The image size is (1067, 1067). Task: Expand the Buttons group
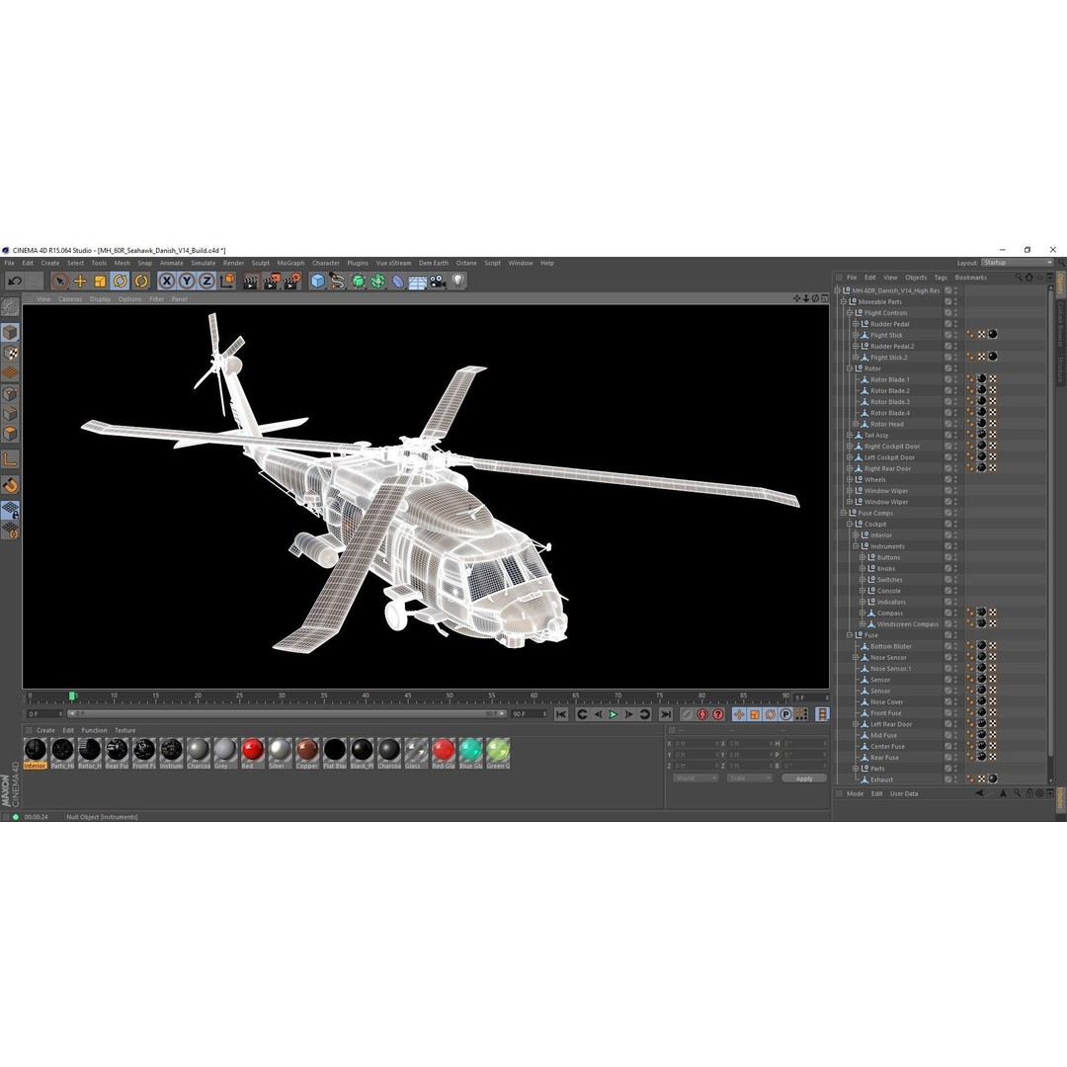[x=862, y=557]
